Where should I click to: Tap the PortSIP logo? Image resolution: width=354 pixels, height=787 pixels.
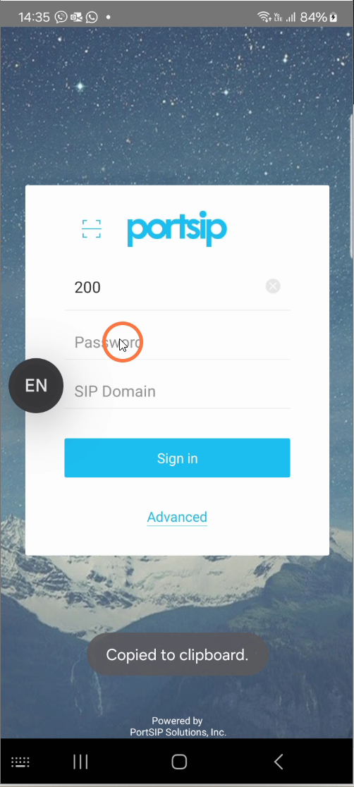pos(177,229)
